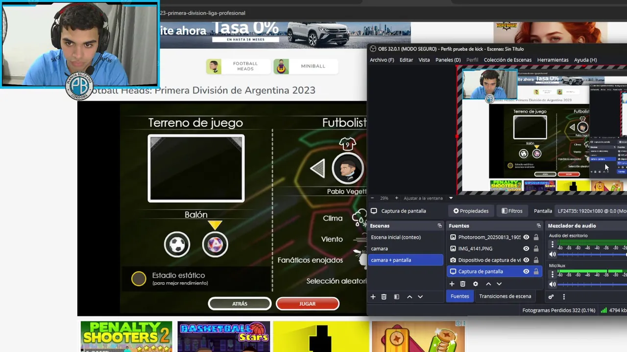Open scene filters icon in Escenas toolbar
The width and height of the screenshot is (627, 352).
396,297
